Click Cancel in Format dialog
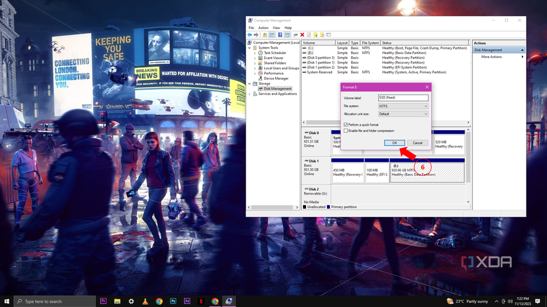Screen dimensions: 547x307 (x=417, y=143)
